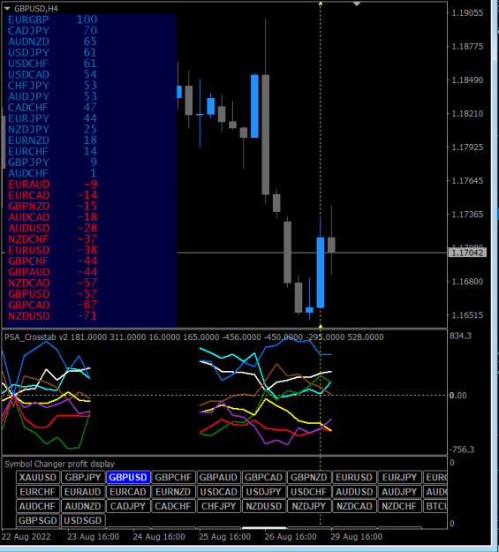
Task: Click USDJPY row in strength list
Action: (x=52, y=52)
